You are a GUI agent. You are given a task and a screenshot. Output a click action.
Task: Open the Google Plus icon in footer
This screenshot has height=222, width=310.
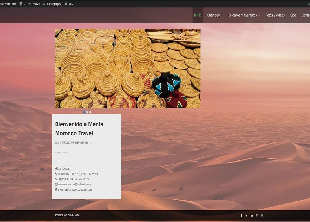tap(257, 216)
